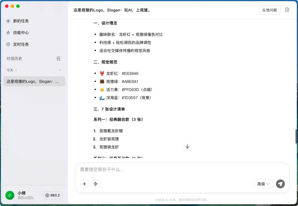The width and height of the screenshot is (298, 206).
Task: Click the 小师 team avatar icon
Action: point(10,195)
